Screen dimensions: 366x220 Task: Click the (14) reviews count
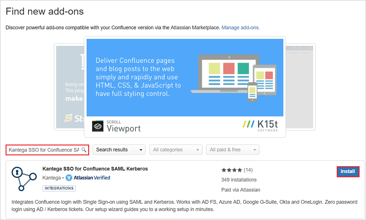248,170
